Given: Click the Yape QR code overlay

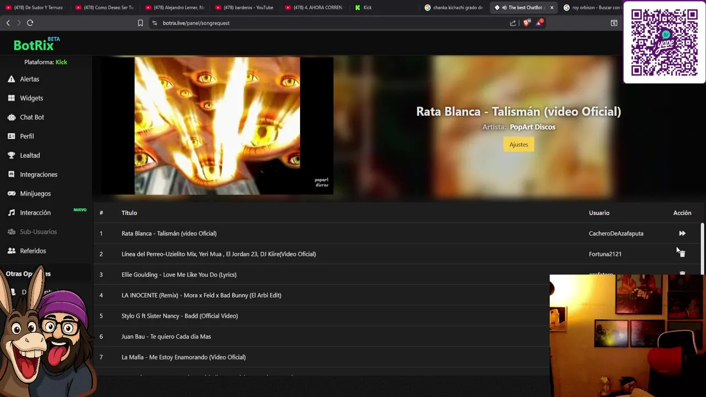Looking at the screenshot, I should 664,42.
